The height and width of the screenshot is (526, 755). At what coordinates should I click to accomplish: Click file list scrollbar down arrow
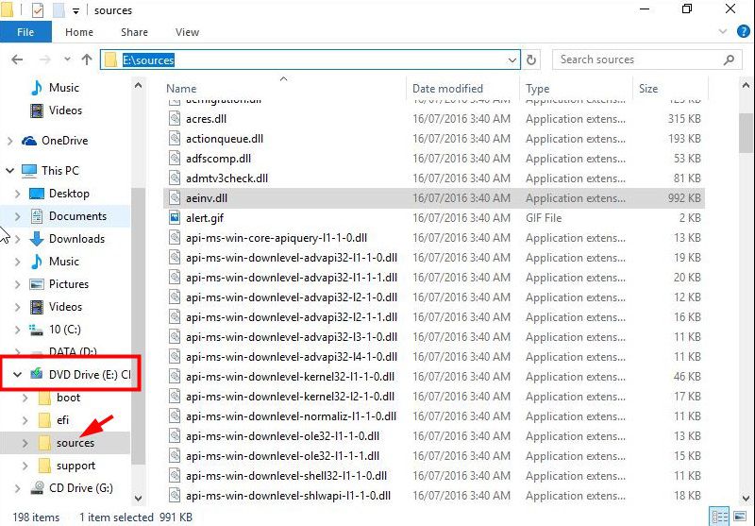(746, 498)
